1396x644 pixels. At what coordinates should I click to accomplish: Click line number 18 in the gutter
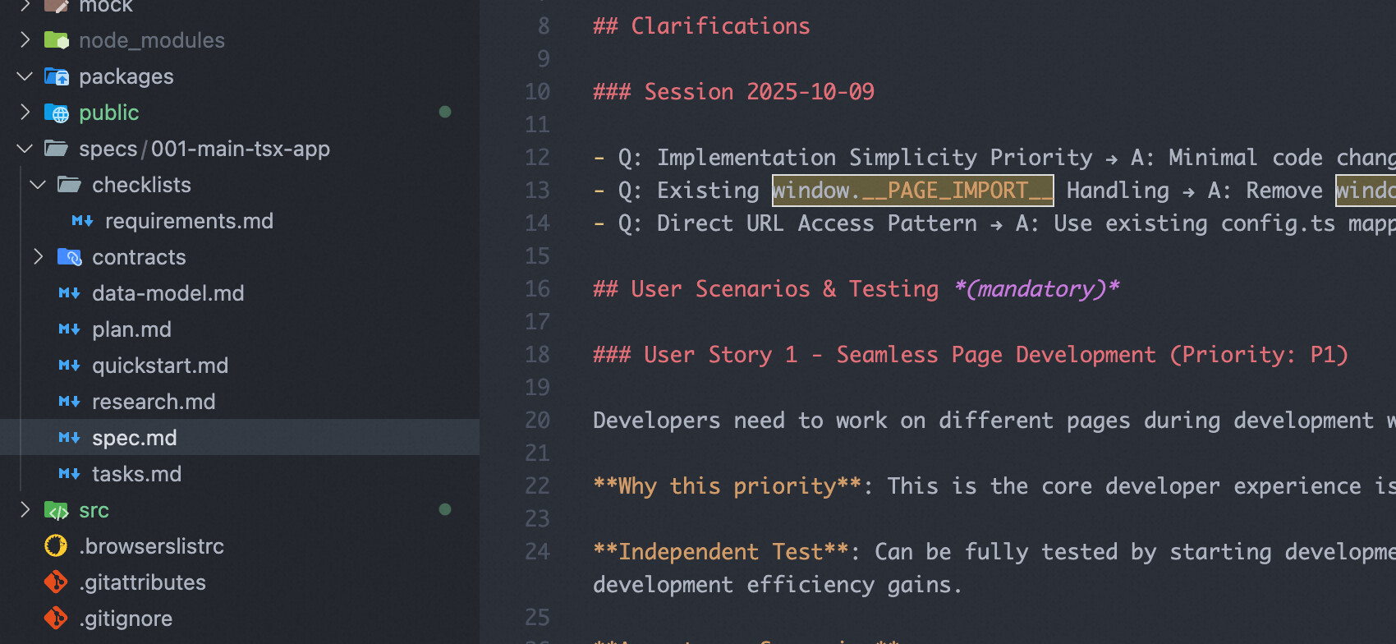click(x=537, y=354)
